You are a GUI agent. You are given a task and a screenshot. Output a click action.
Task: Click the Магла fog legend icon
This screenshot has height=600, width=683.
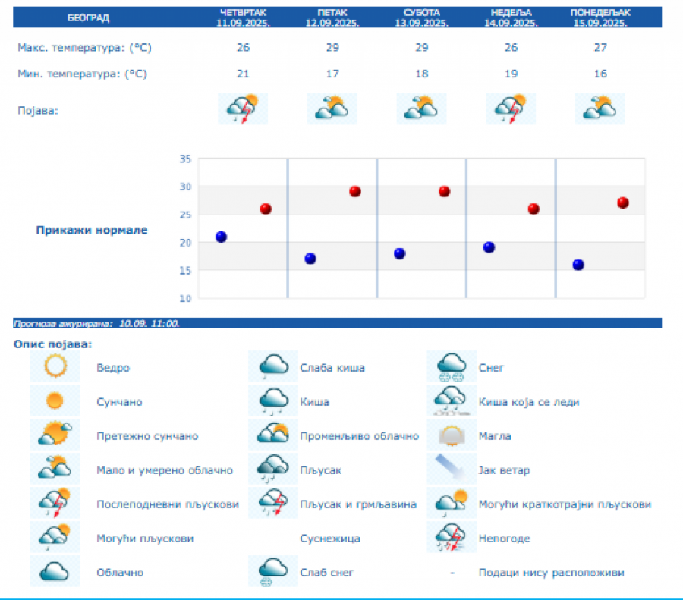452,436
